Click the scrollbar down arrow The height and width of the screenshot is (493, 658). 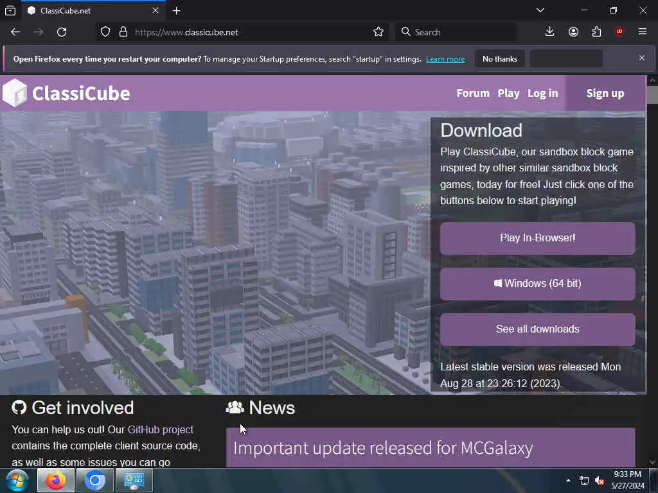tap(652, 462)
